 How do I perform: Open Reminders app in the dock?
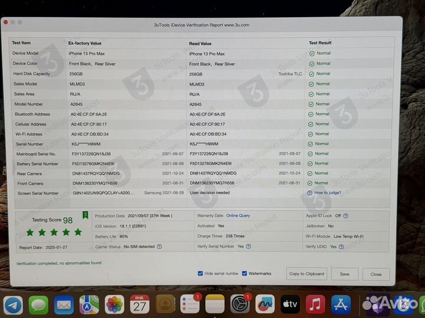point(189,304)
